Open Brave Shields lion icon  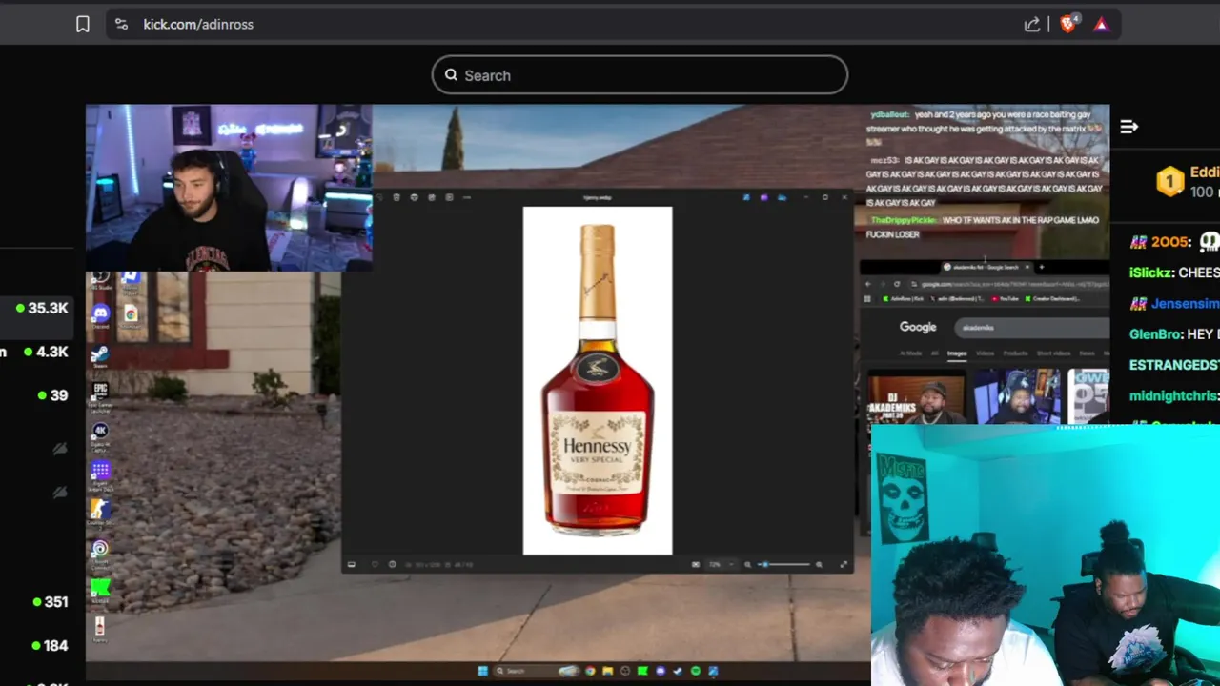tap(1068, 24)
